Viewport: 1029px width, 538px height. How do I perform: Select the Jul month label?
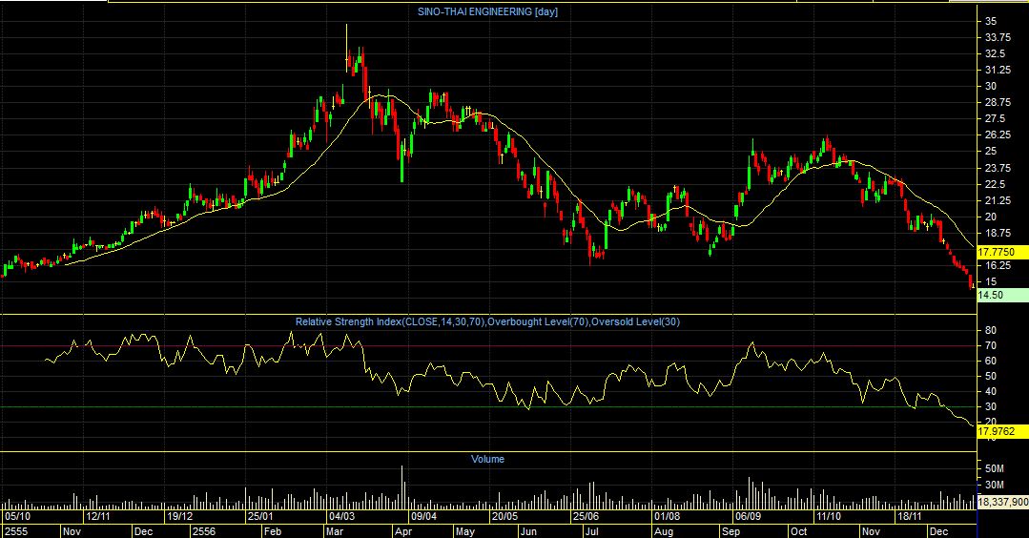coord(592,531)
